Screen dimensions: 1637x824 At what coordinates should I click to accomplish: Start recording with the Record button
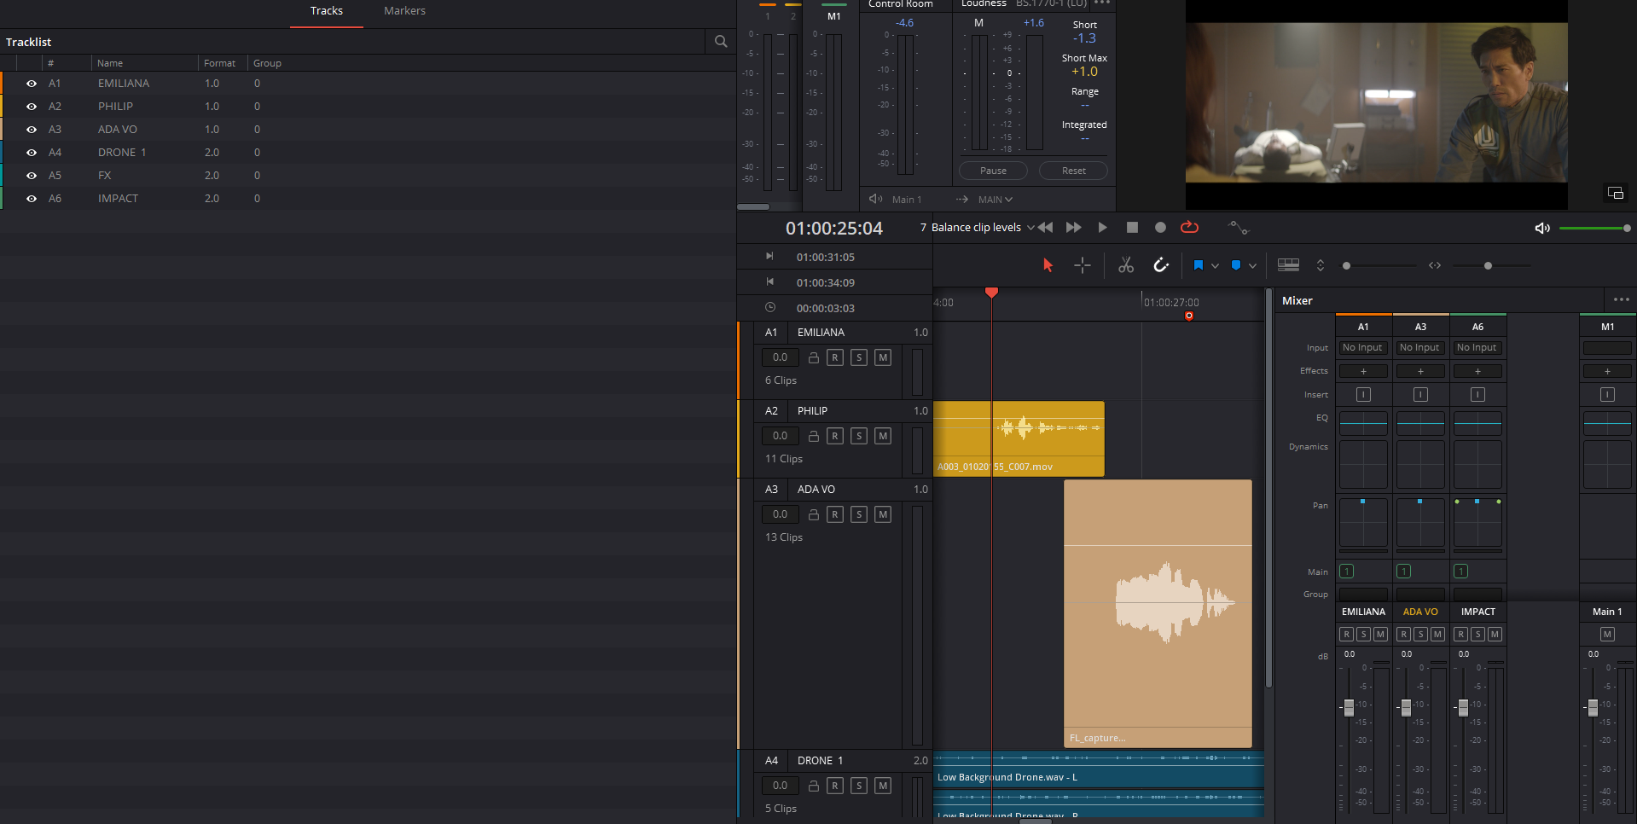coord(1160,228)
